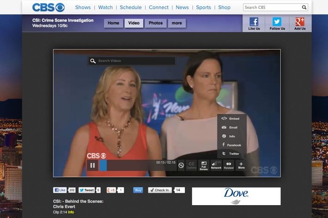
Task: Show Related videos
Action: [x=229, y=165]
